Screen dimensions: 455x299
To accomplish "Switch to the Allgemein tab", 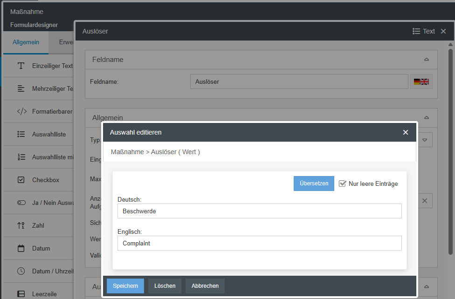I will (26, 42).
